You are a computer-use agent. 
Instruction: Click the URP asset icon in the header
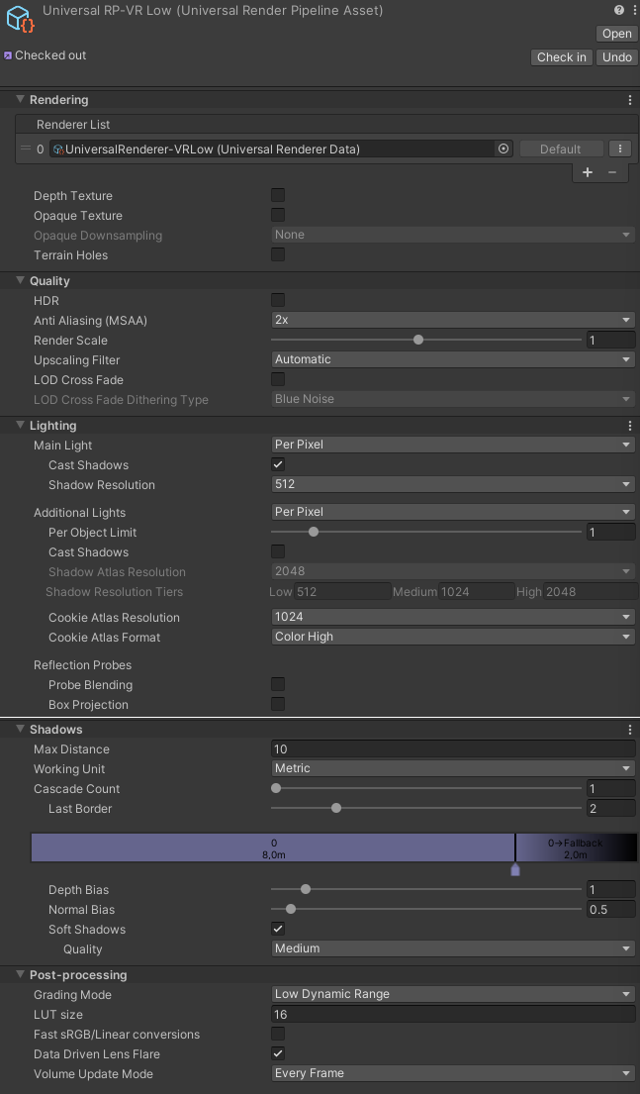(20, 17)
